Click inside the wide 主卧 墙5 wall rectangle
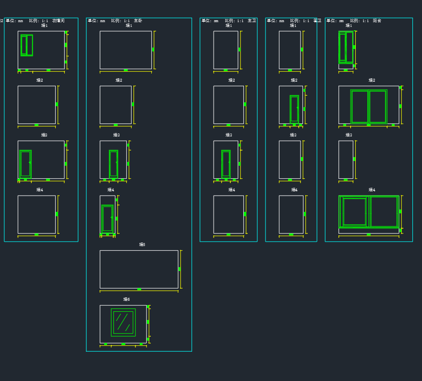The image size is (422, 381). pos(139,269)
